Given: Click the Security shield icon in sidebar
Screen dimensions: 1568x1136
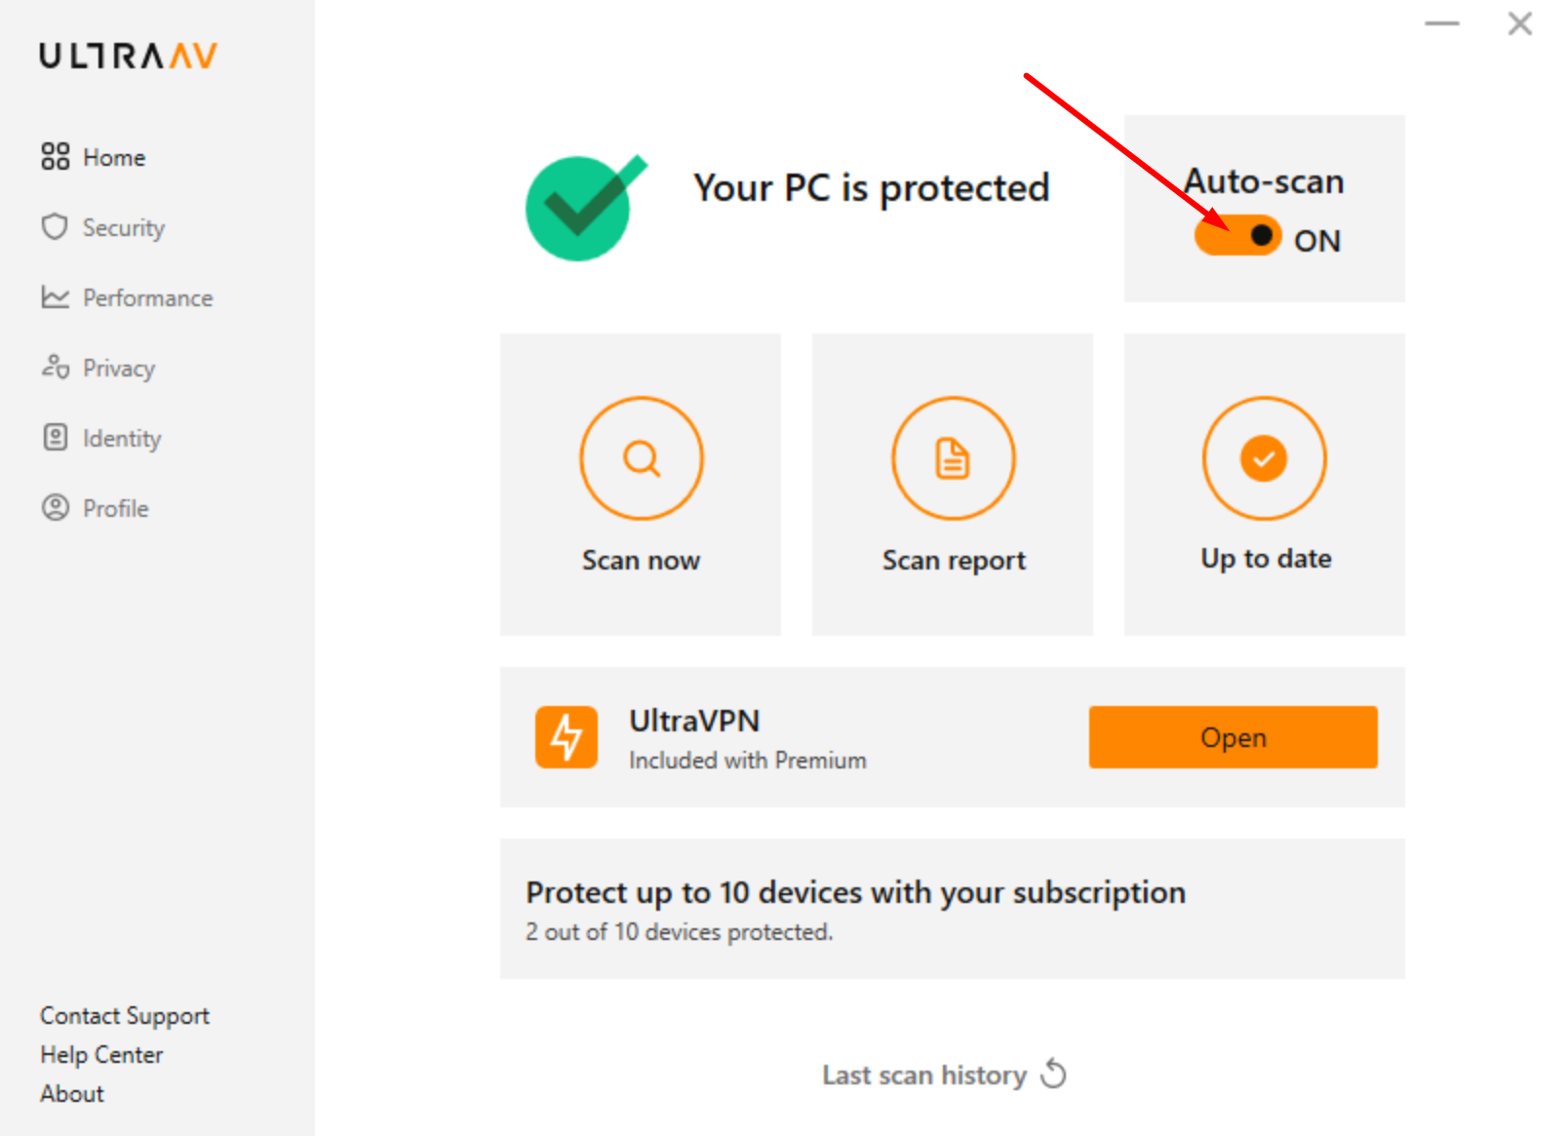Looking at the screenshot, I should (x=55, y=227).
